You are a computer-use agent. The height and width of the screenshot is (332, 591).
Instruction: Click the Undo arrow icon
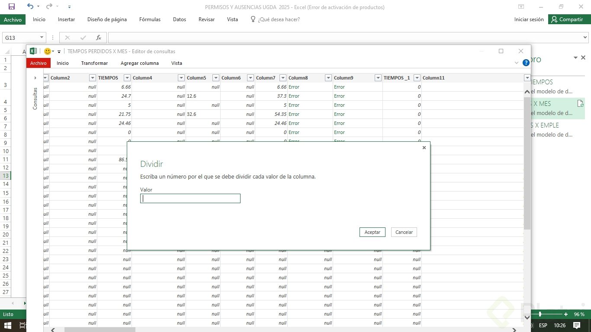pos(30,6)
